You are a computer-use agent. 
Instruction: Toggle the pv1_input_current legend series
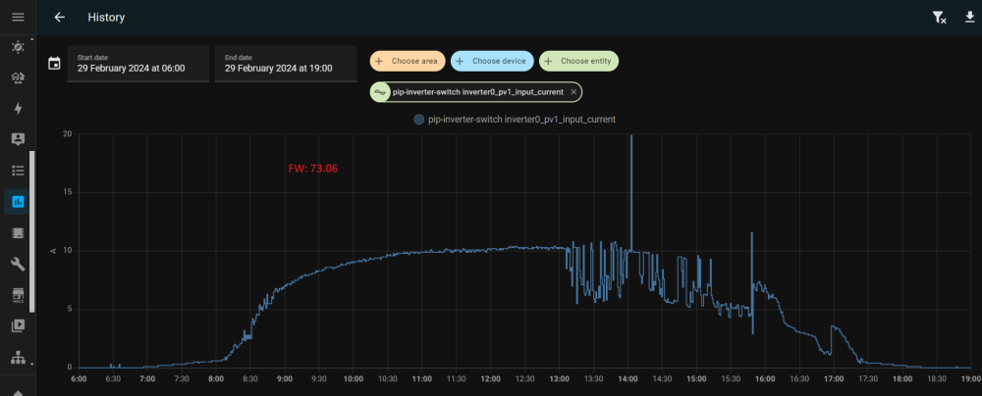pos(515,119)
